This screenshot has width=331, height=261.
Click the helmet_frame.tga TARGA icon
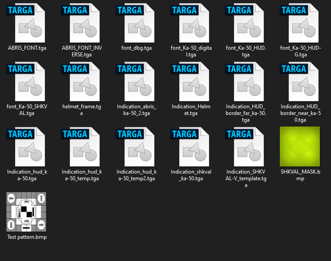pyautogui.click(x=81, y=81)
